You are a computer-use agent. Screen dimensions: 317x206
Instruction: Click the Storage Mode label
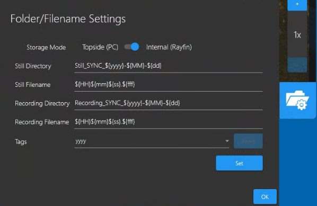coord(46,47)
